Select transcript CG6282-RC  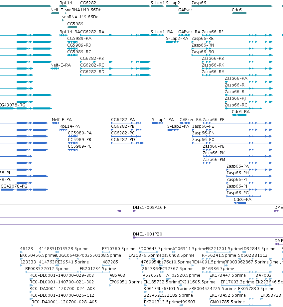tap(92, 65)
